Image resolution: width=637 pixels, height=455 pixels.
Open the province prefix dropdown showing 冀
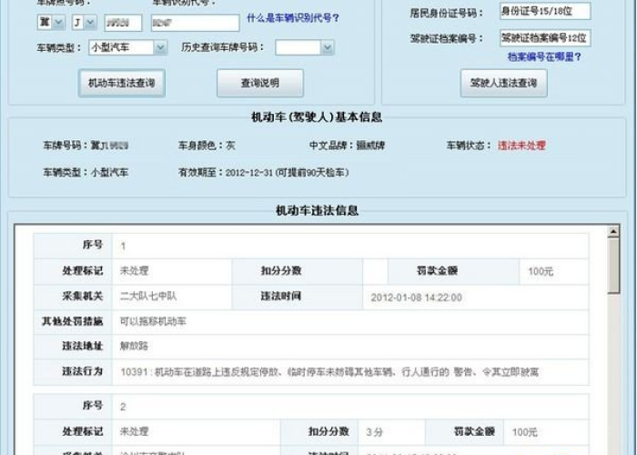point(51,23)
